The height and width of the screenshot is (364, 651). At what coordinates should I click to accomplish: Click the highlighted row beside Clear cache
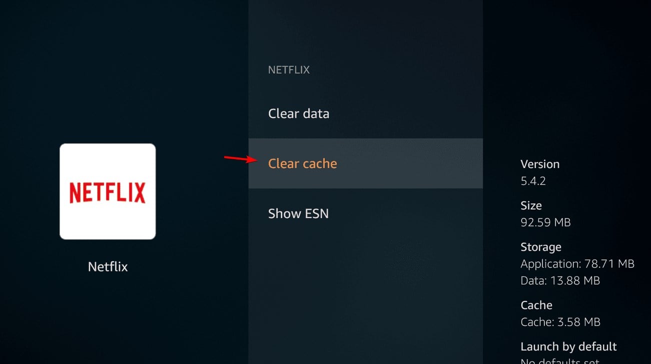coord(365,163)
